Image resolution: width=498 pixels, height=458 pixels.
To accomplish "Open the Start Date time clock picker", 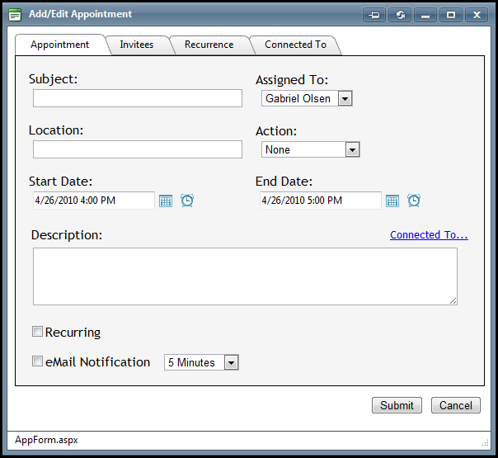I will (187, 201).
